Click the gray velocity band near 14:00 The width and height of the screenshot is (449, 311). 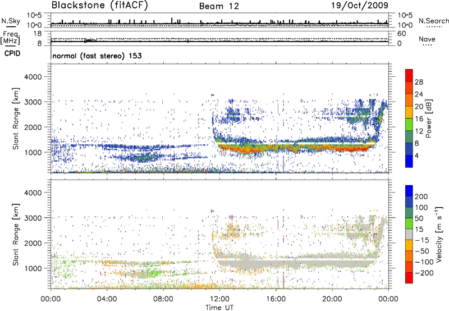coord(248,264)
